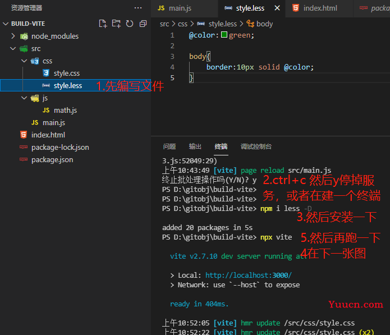Click the yellow js folder icon
The image size is (390, 335).
click(35, 98)
